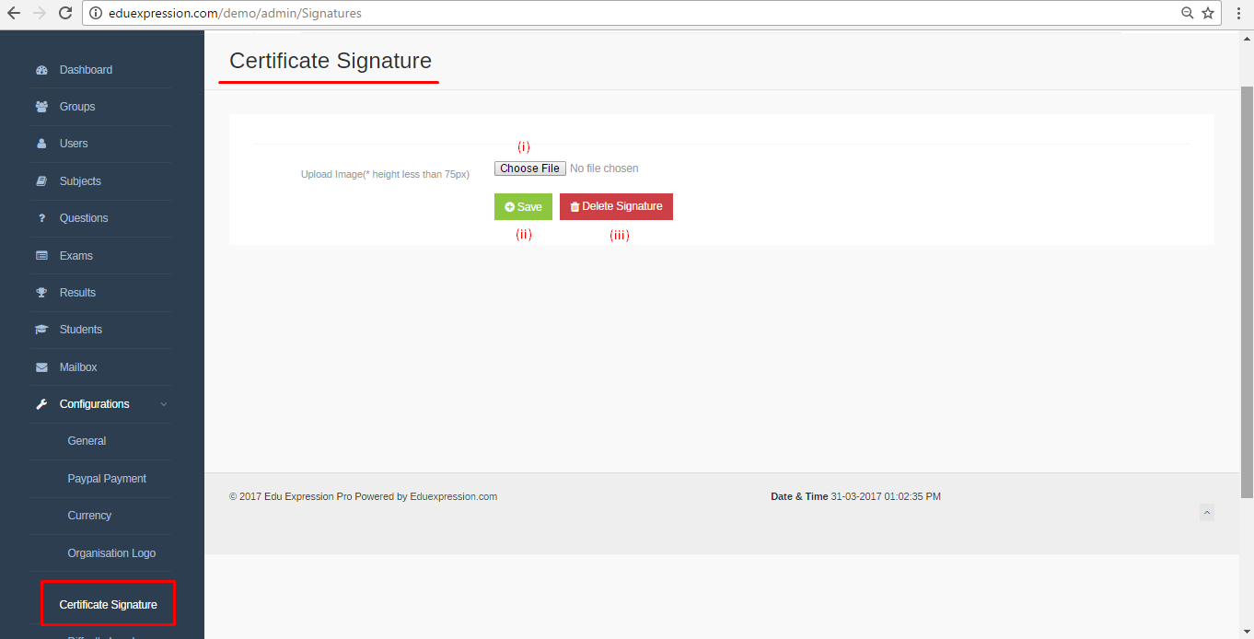Click the browser forward arrow

click(x=40, y=13)
